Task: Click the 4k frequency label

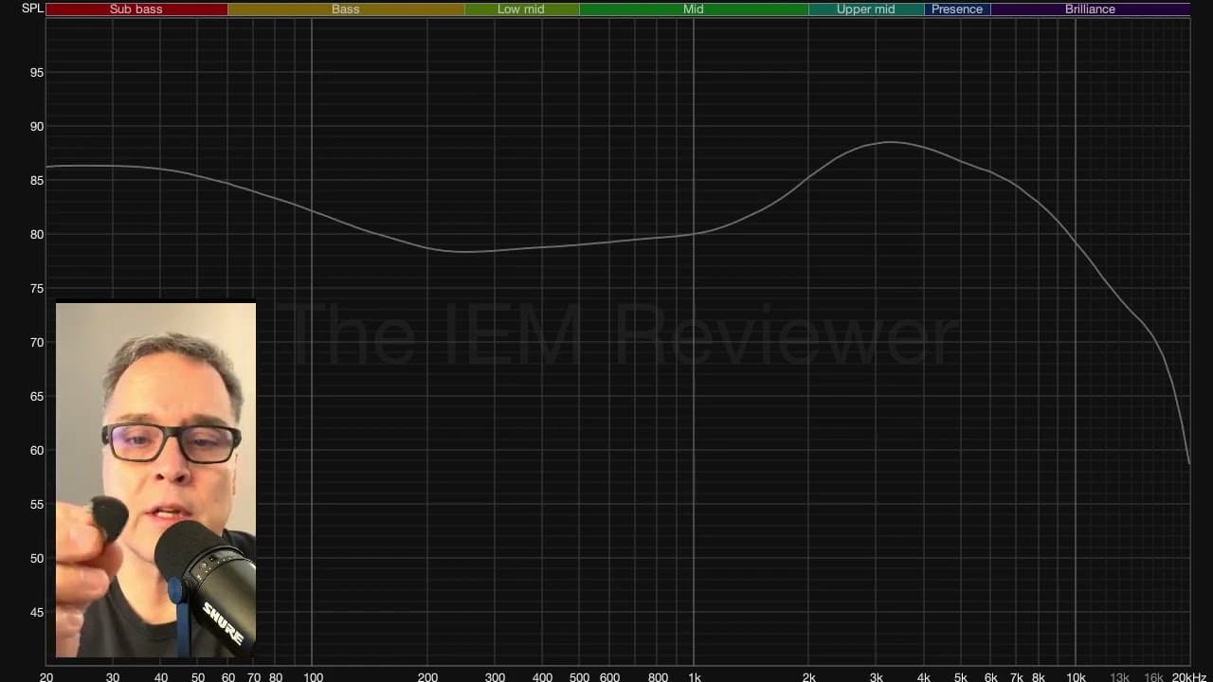Action: [x=924, y=676]
